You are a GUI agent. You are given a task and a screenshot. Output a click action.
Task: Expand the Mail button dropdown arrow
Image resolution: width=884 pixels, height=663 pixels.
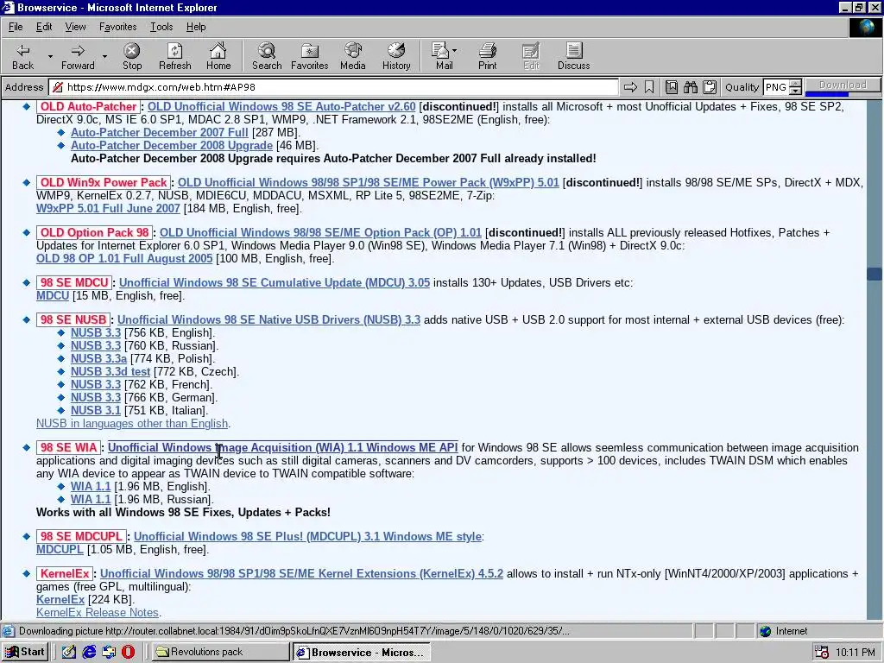tap(455, 51)
